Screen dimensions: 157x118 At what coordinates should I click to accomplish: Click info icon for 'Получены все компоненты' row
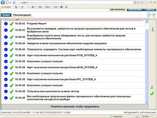(6, 91)
